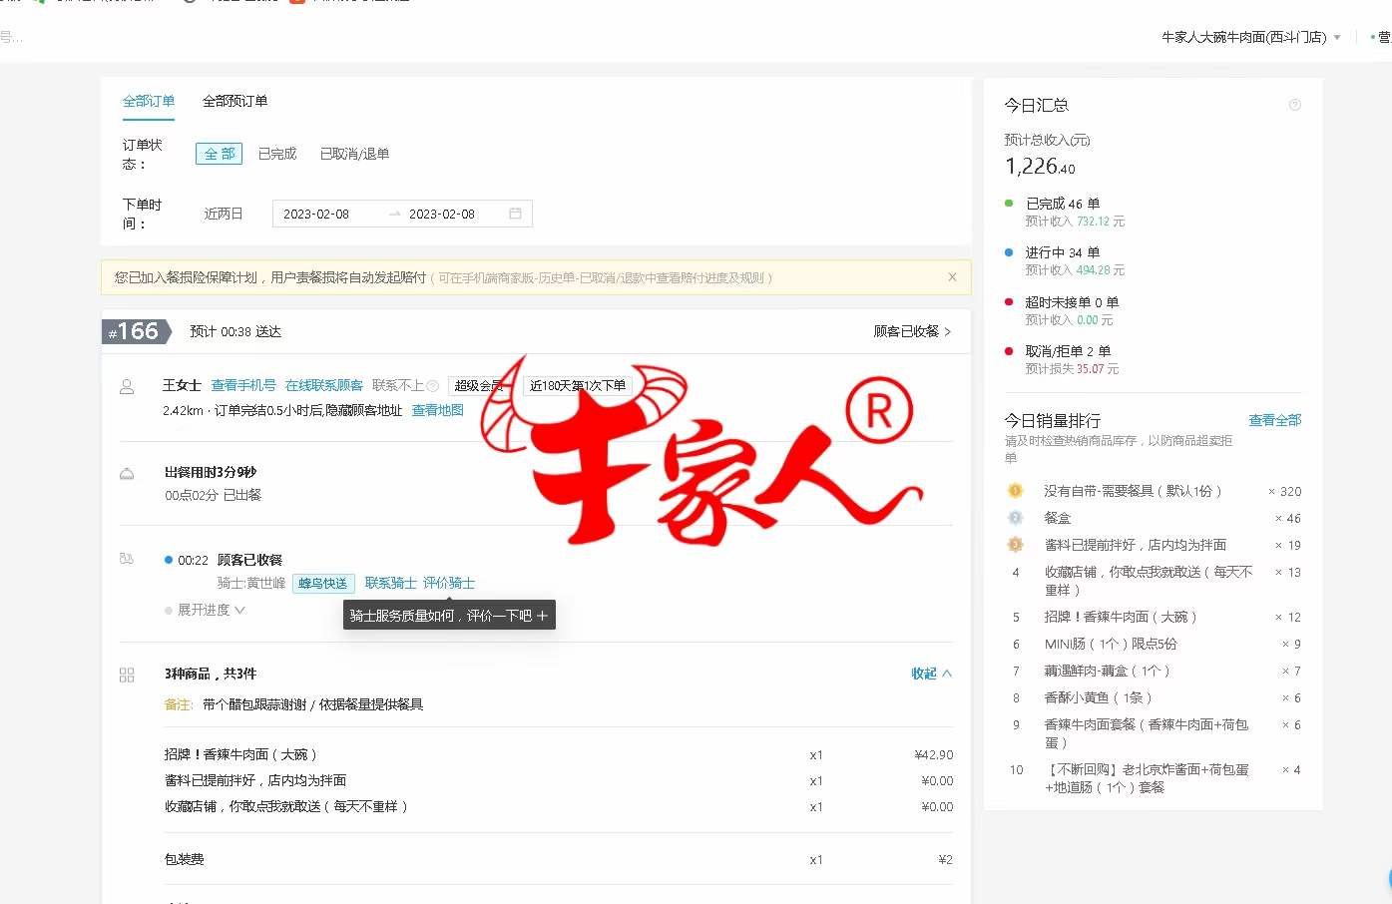The height and width of the screenshot is (904, 1392).
Task: Select the 全部 order status filter
Action: [220, 154]
